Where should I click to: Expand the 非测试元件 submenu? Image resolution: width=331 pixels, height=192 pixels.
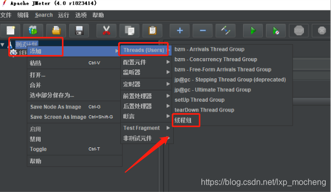click(x=146, y=139)
